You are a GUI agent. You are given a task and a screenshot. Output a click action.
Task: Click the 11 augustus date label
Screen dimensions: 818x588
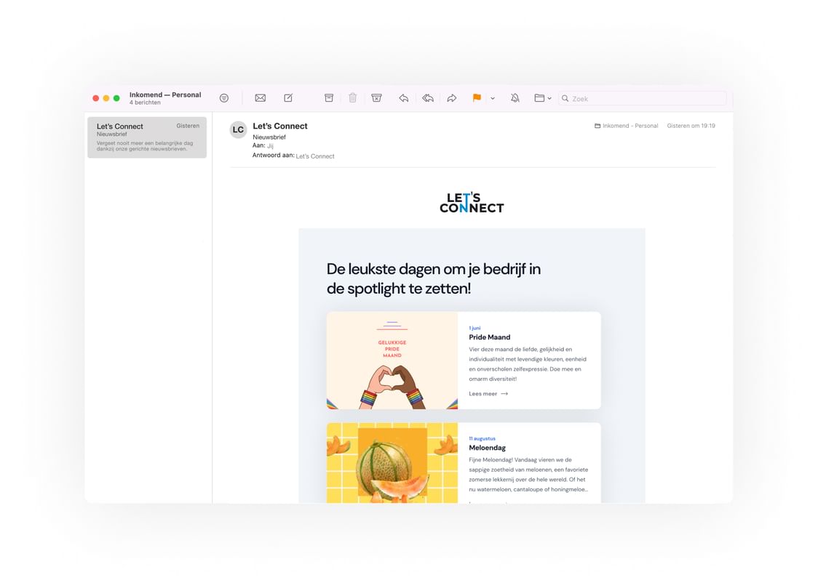[x=482, y=438]
